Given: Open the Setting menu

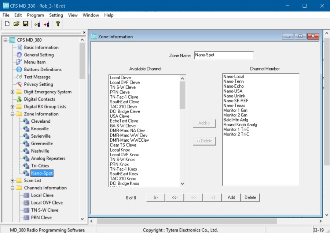Looking at the screenshot, I should point(56,15).
